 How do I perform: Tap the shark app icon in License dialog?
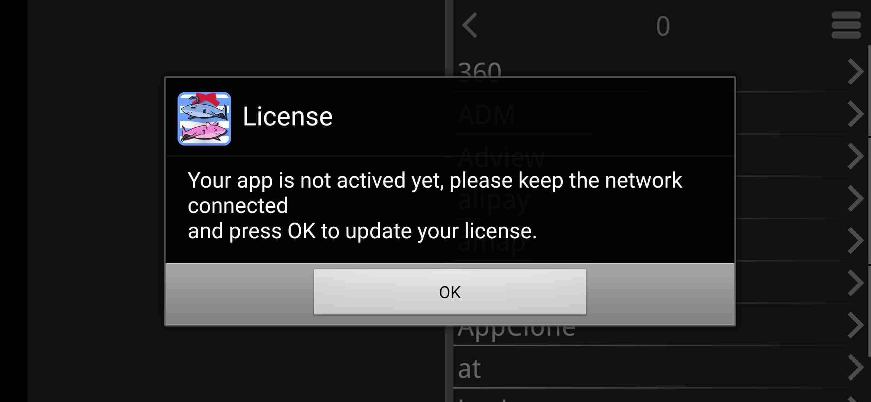tap(204, 118)
